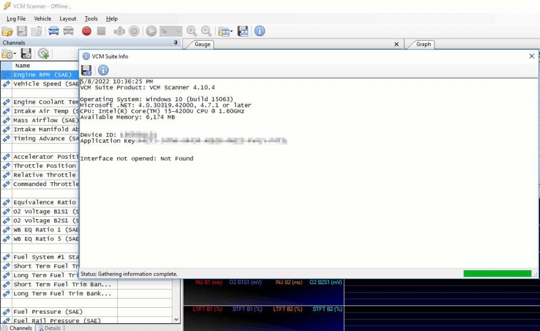Close the Gauge panel with its X

[x=397, y=44]
